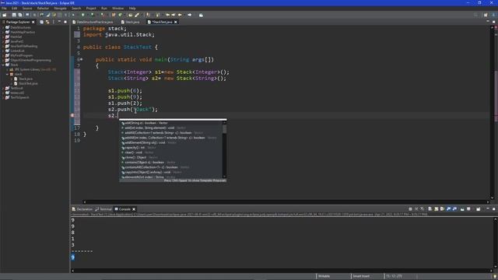The image size is (498, 280).
Task: Minimize the Package Explorer view
Action: (x=59, y=22)
